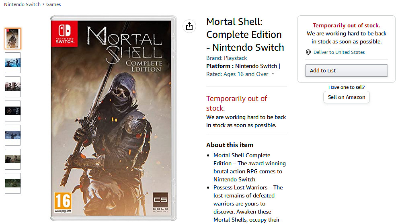
Task: Click the Nintendo Switch platform value text
Action: click(x=256, y=66)
